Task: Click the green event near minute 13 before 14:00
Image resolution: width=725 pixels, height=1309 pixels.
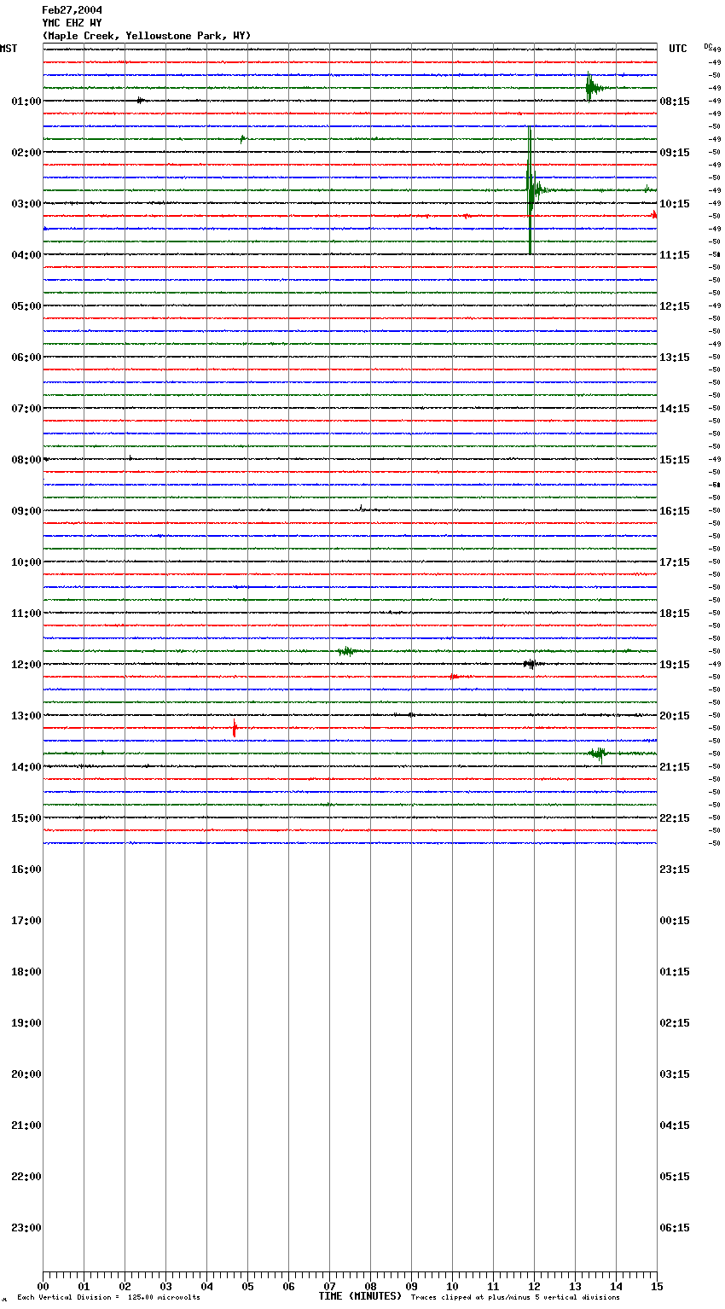Action: (599, 753)
